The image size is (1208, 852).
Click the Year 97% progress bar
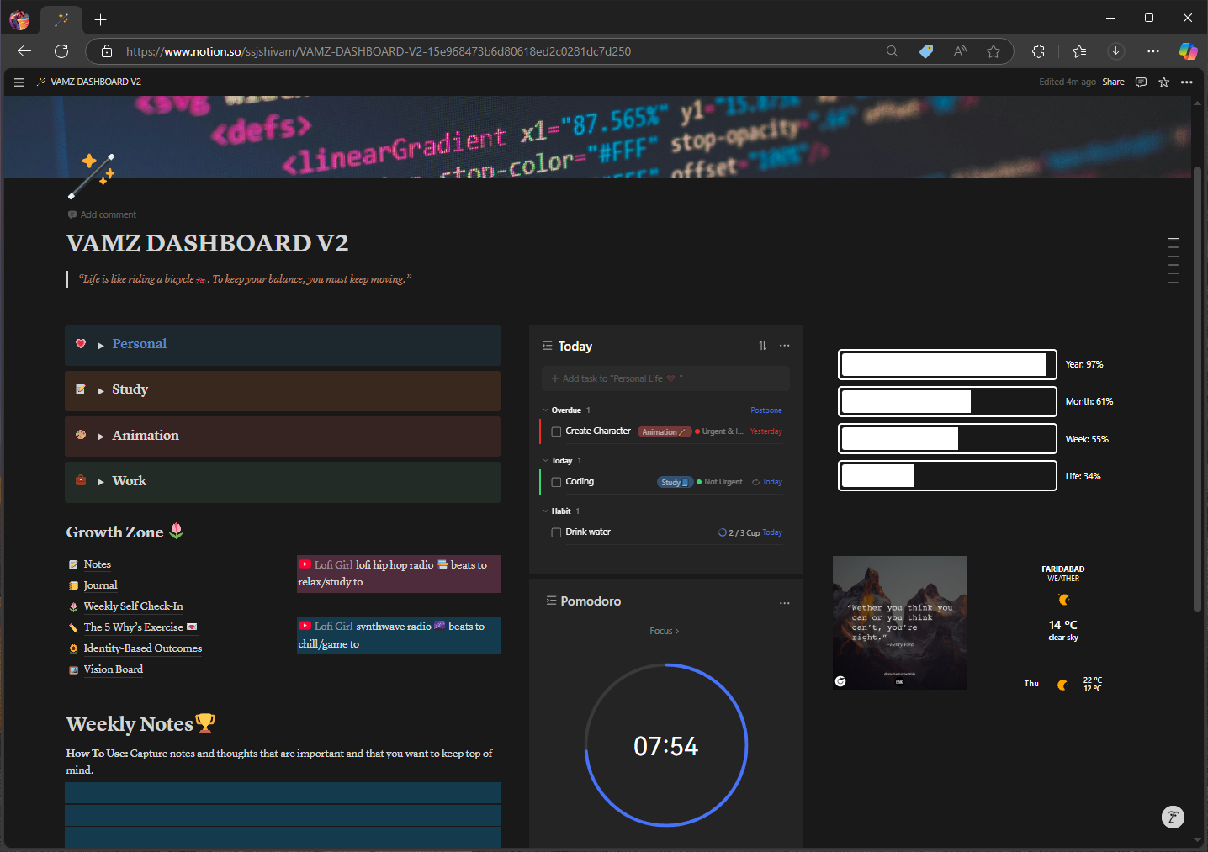(x=947, y=365)
